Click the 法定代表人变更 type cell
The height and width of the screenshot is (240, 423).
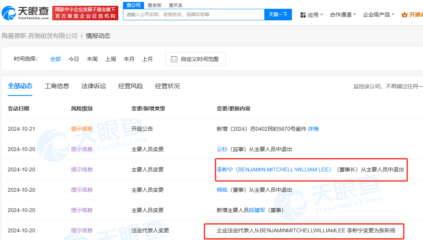click(150, 230)
